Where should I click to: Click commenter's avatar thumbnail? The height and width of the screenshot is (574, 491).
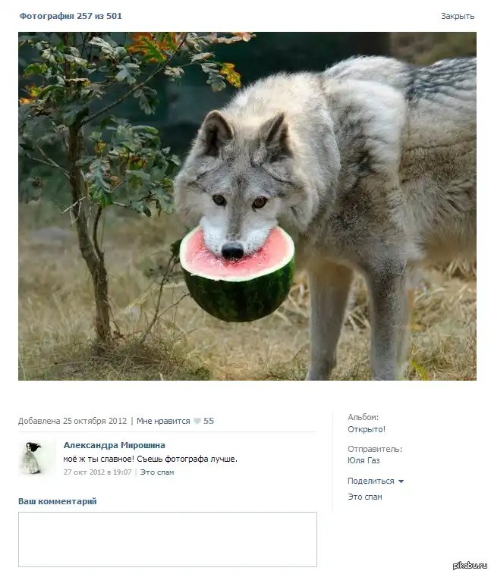(x=33, y=457)
